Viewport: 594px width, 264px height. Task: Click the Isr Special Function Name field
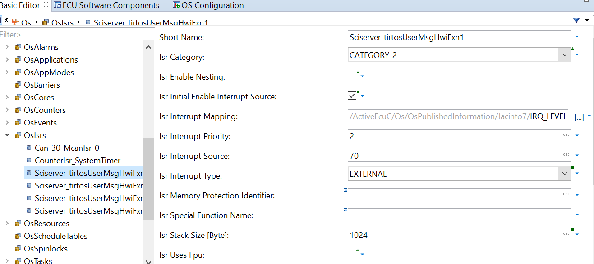tap(459, 215)
